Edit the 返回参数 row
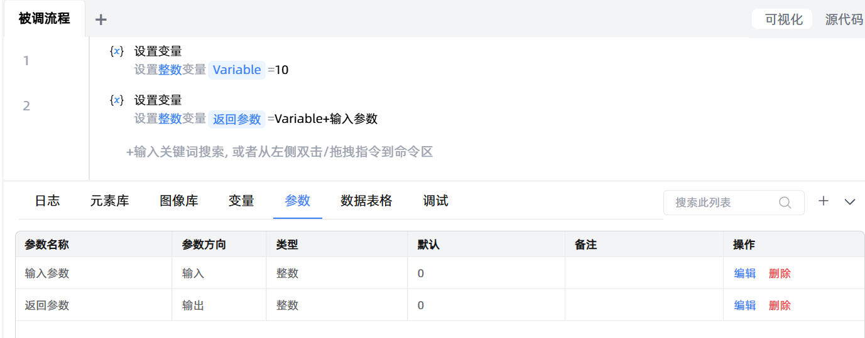Viewport: 865px width, 338px height. coord(745,305)
